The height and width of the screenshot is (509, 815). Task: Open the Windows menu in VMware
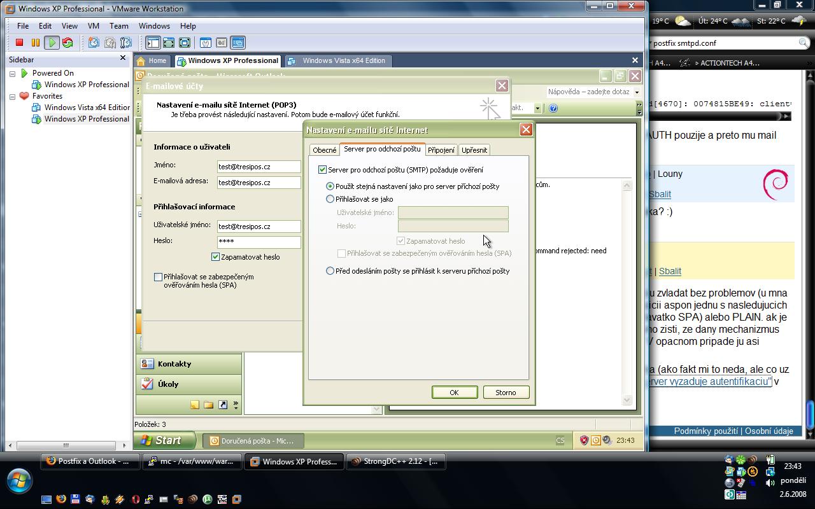point(154,26)
